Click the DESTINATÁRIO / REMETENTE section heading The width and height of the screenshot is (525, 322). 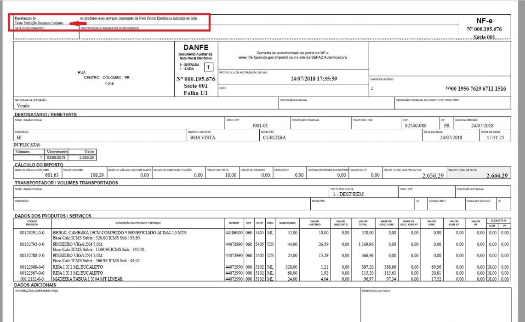click(x=46, y=114)
